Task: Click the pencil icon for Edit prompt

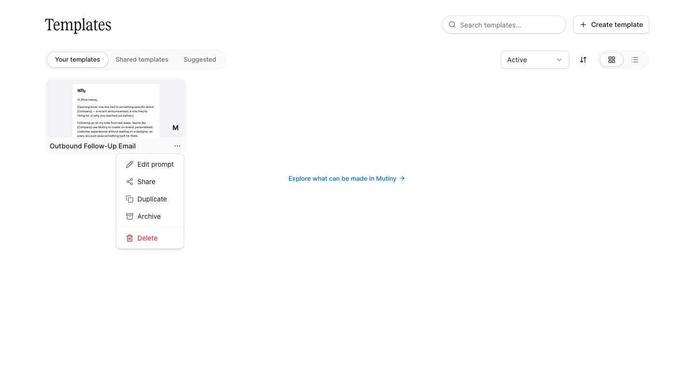Action: (x=130, y=164)
